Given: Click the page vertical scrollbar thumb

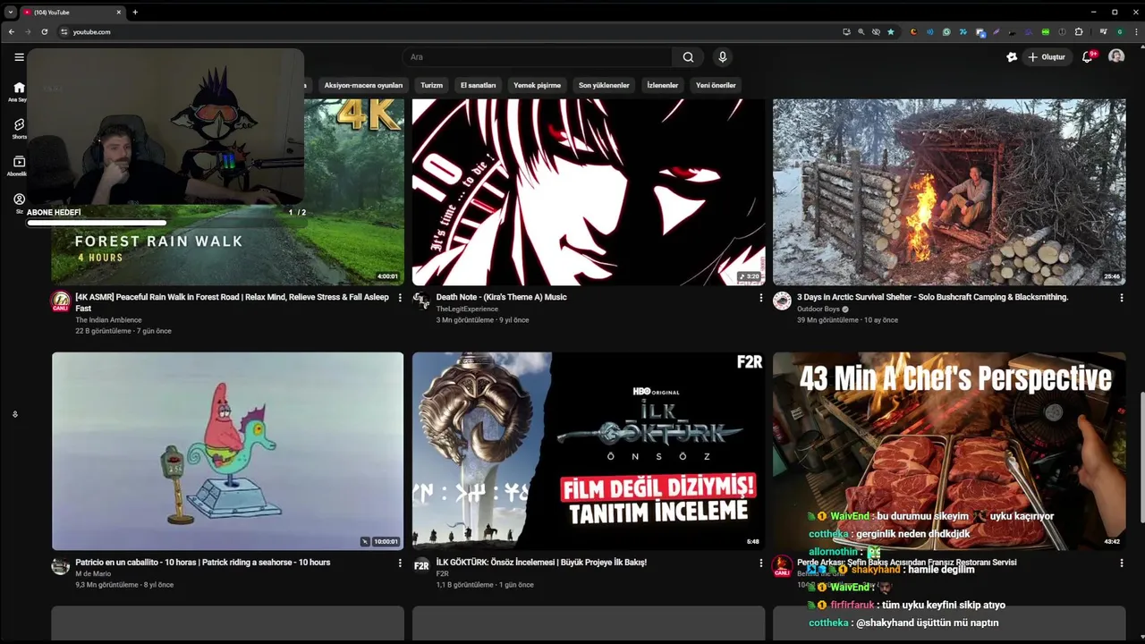Looking at the screenshot, I should (1141, 456).
